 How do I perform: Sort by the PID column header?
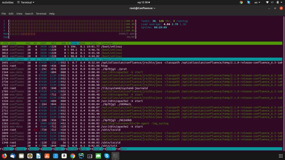6,43
